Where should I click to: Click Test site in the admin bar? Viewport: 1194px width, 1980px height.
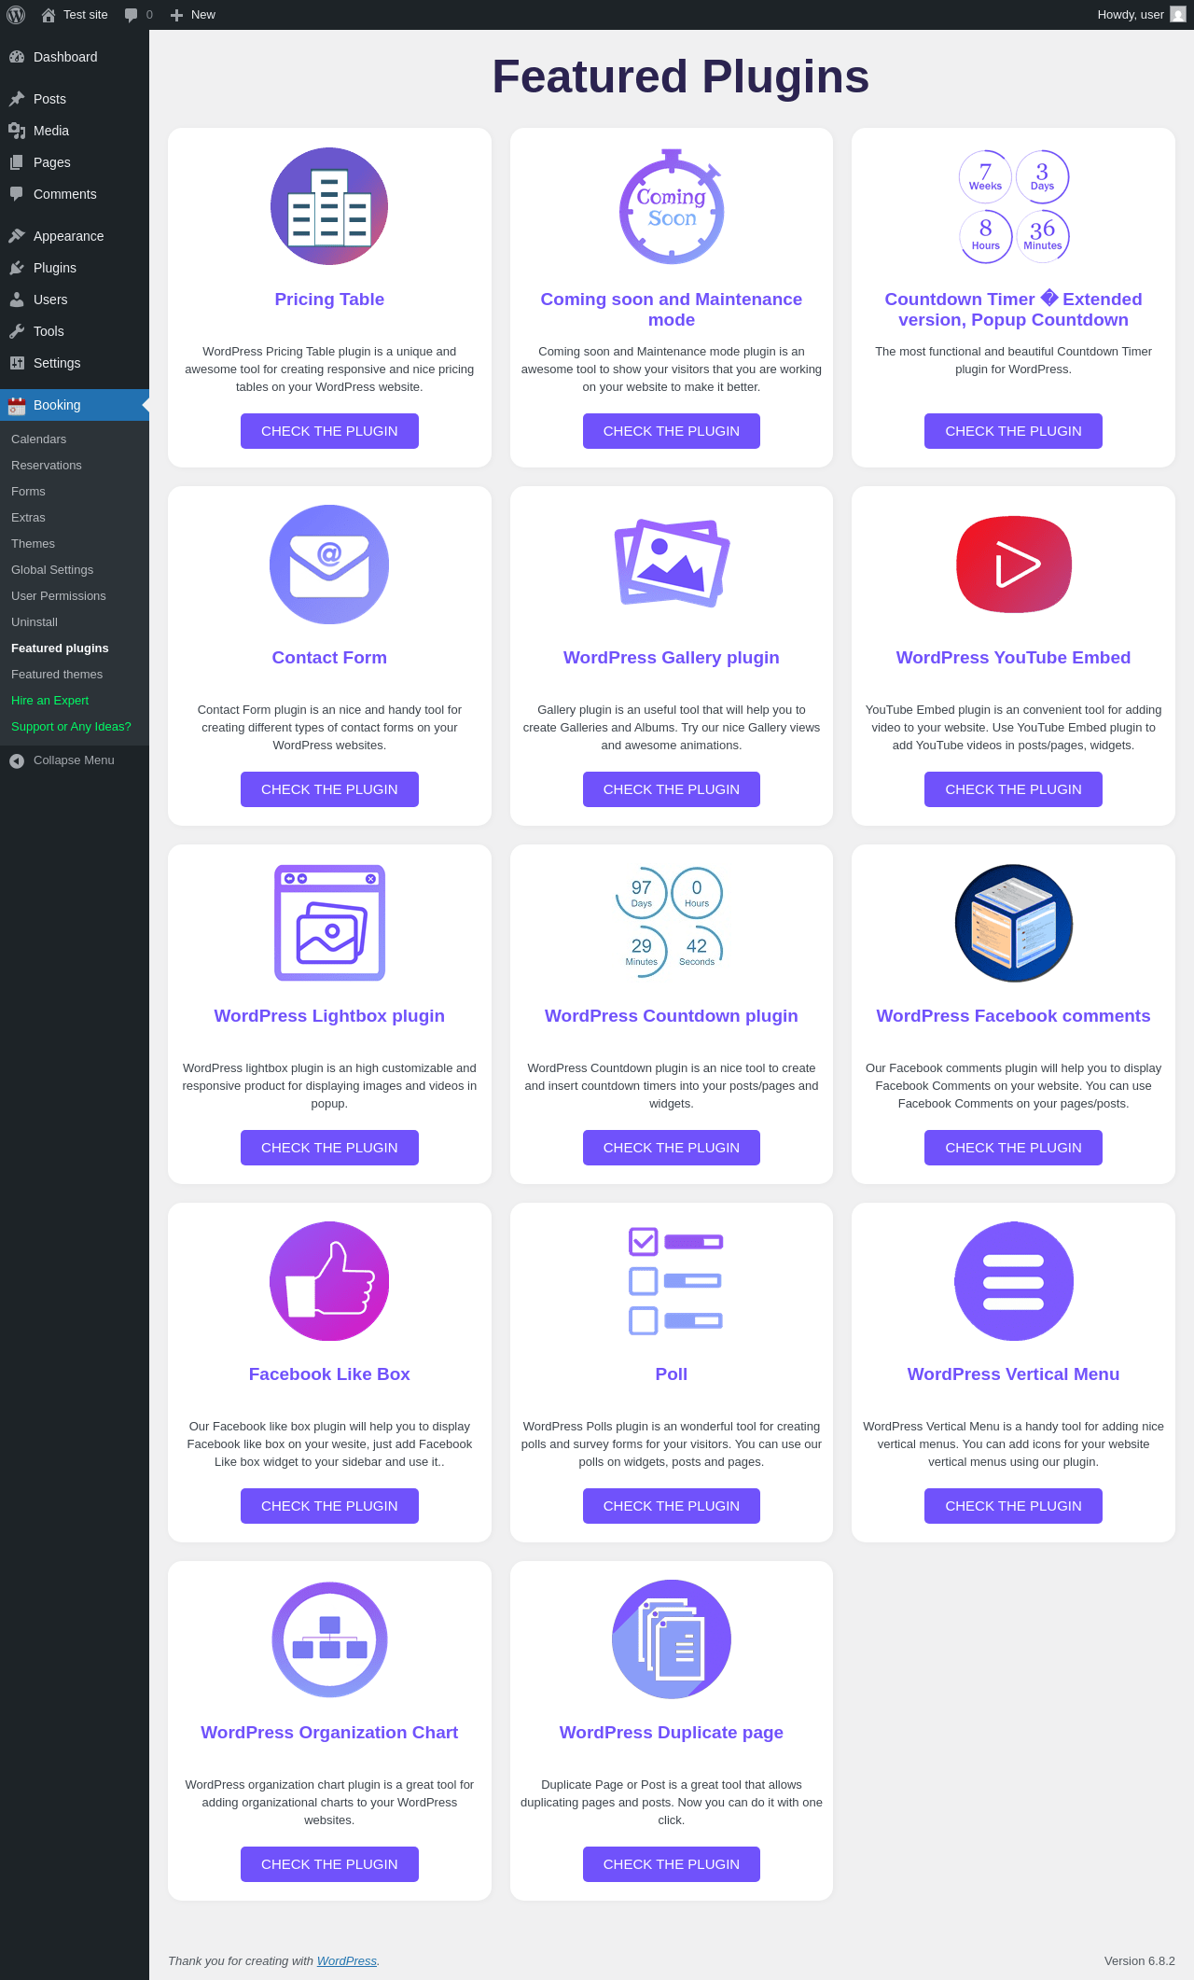click(x=86, y=15)
